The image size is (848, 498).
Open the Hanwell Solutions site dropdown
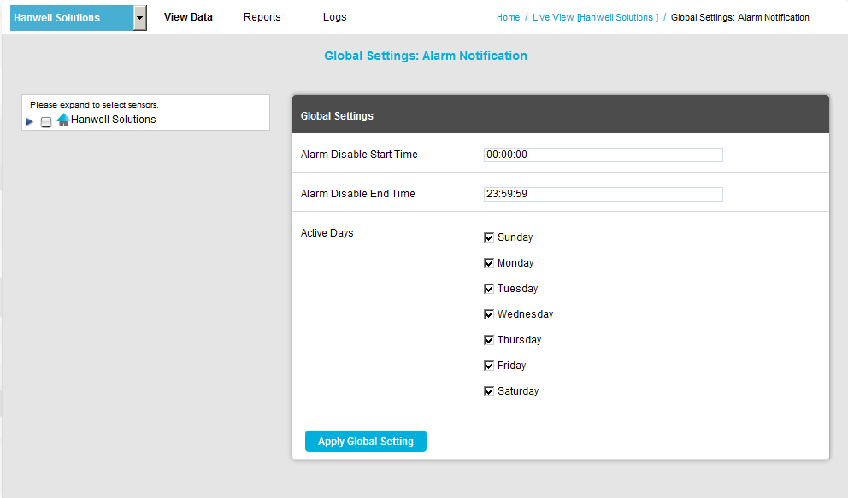point(140,18)
